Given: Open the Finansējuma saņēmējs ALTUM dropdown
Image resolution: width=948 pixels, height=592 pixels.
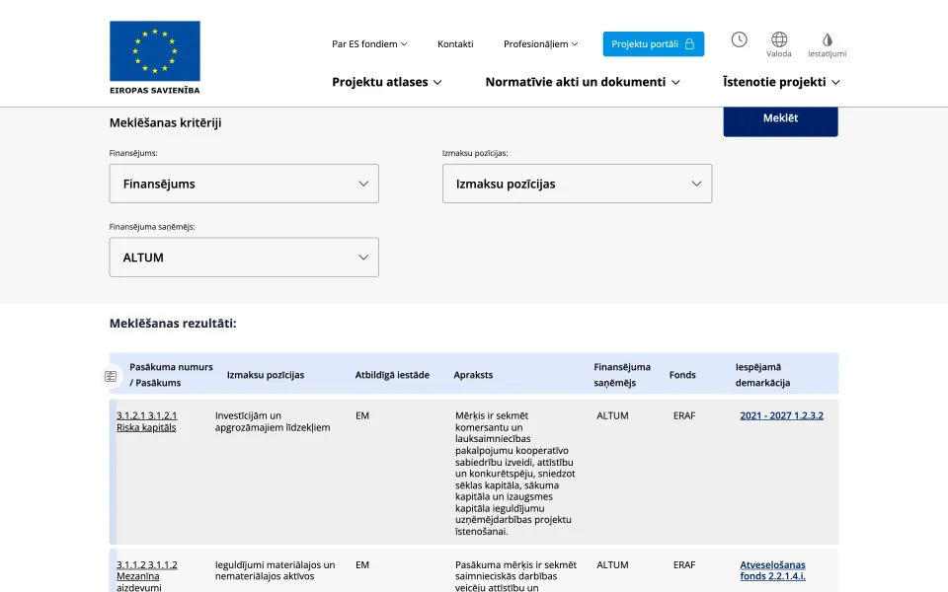Looking at the screenshot, I should click(244, 258).
